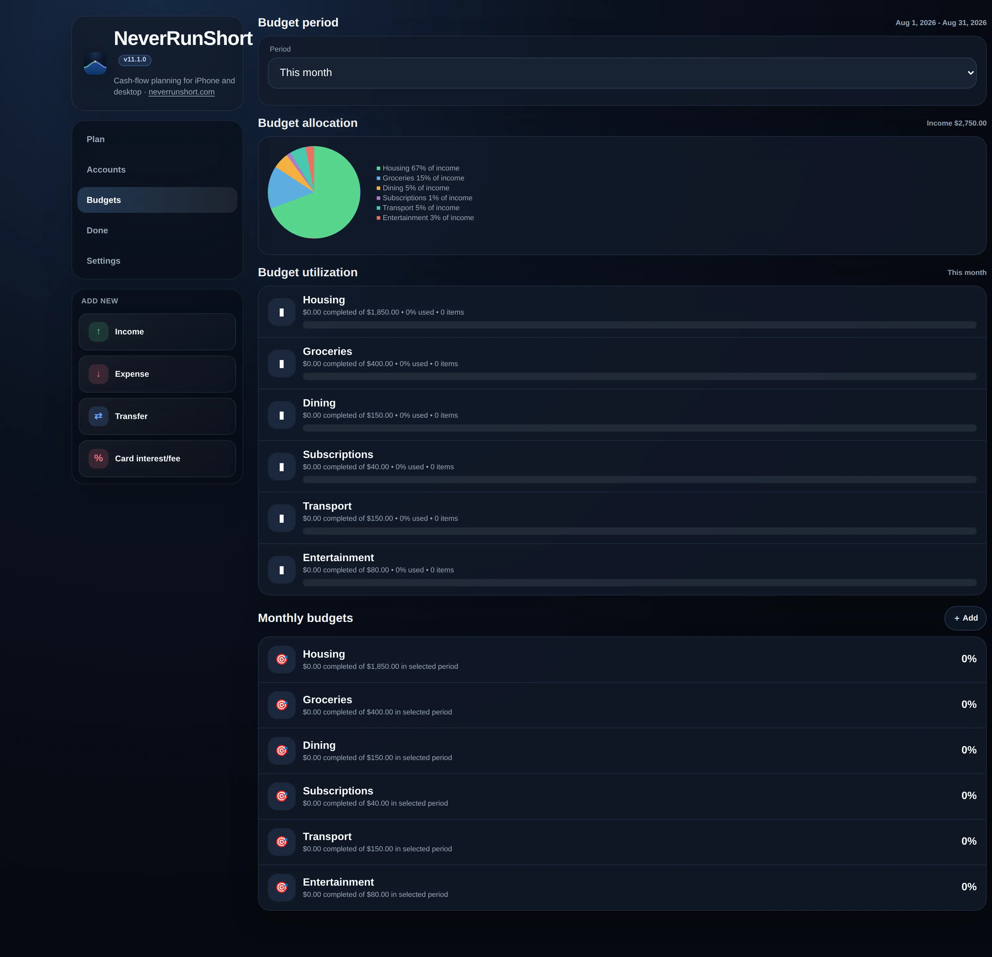Click the Groceries blue legend swatch

click(378, 178)
